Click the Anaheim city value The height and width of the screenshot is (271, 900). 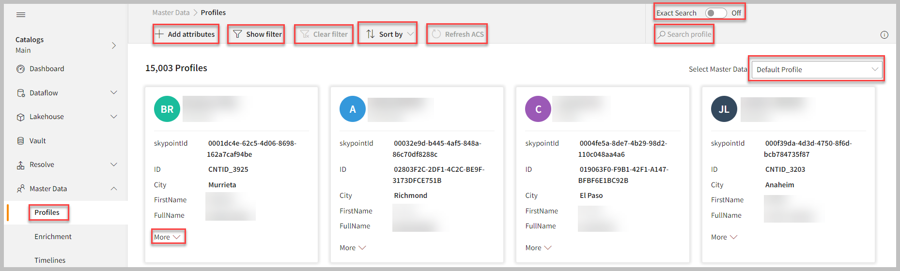(x=779, y=185)
